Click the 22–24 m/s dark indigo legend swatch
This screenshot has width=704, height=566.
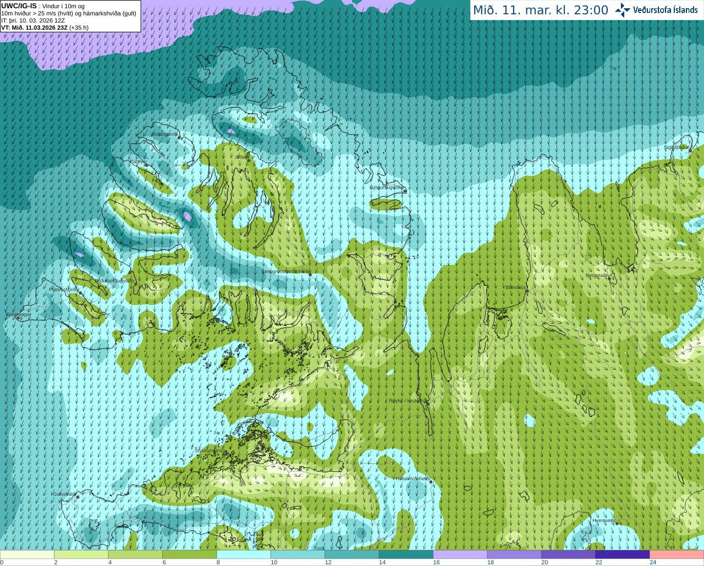coord(623,554)
